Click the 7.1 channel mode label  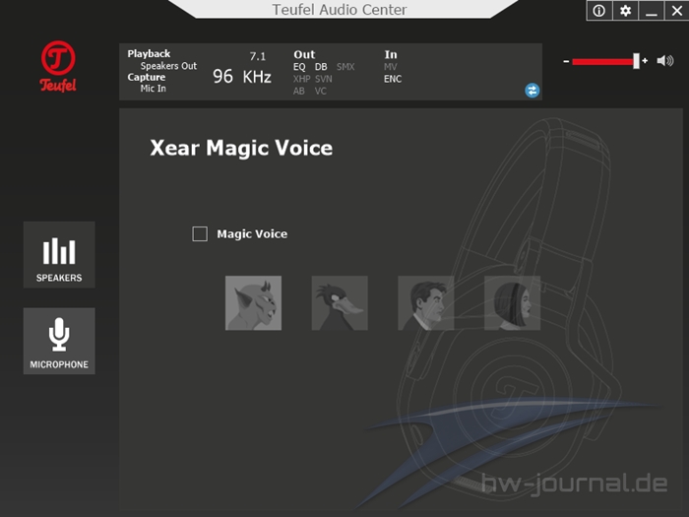tap(259, 56)
